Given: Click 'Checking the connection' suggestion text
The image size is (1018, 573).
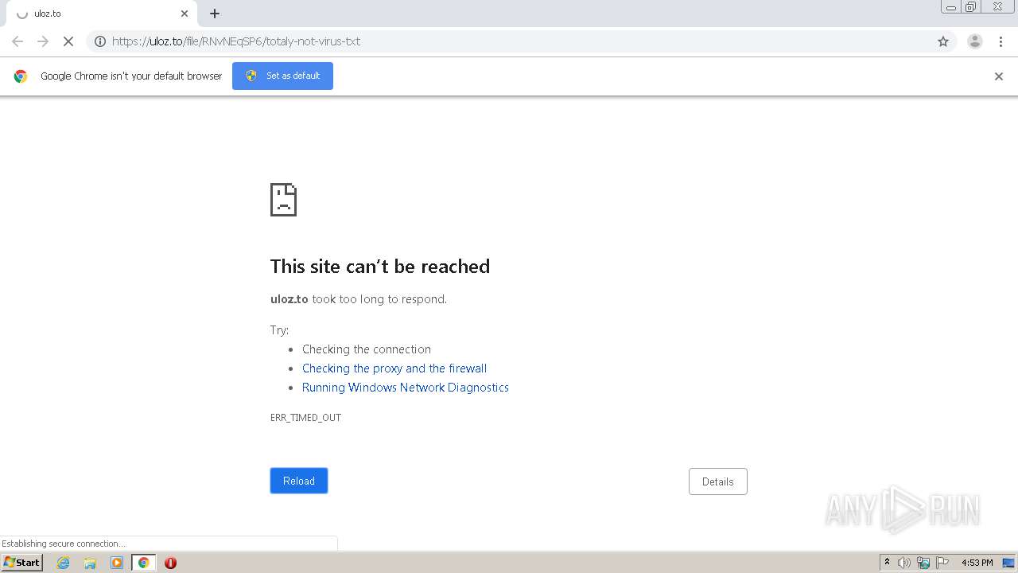Looking at the screenshot, I should tap(367, 349).
